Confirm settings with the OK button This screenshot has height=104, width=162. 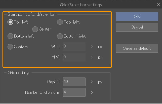(x=137, y=16)
